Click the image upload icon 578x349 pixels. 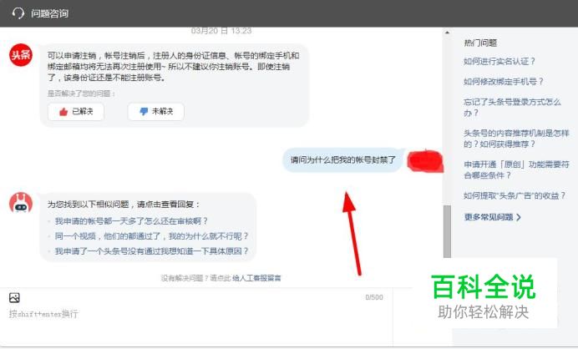tap(14, 297)
